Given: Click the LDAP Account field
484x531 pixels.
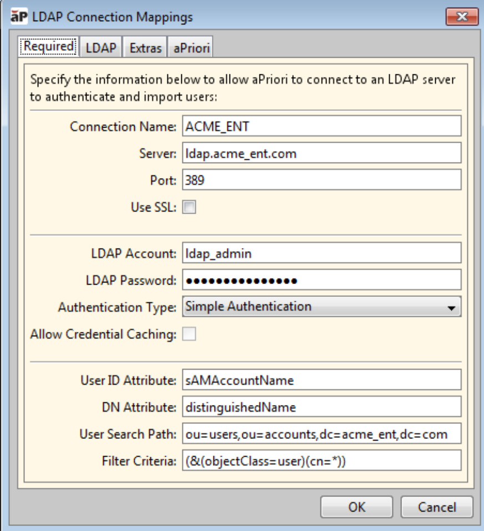Looking at the screenshot, I should pyautogui.click(x=322, y=253).
